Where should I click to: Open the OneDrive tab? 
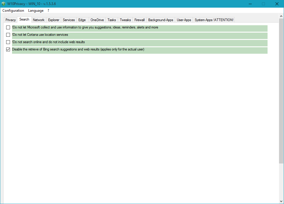(x=97, y=20)
